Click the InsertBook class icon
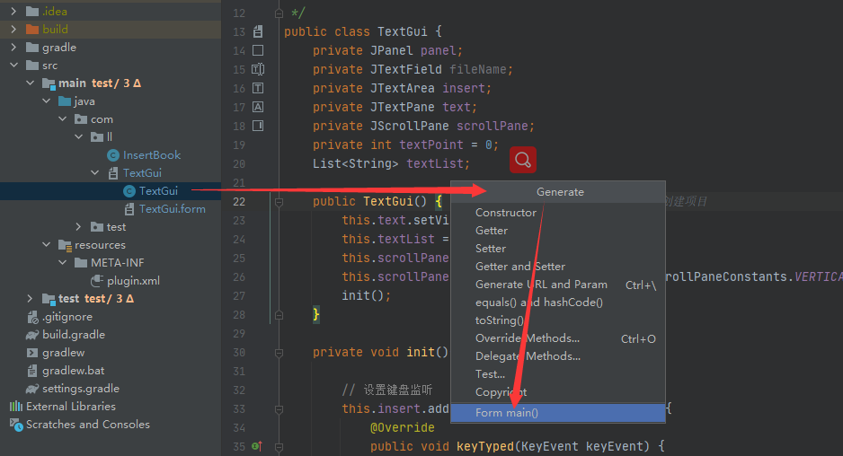The height and width of the screenshot is (456, 843). pos(113,155)
